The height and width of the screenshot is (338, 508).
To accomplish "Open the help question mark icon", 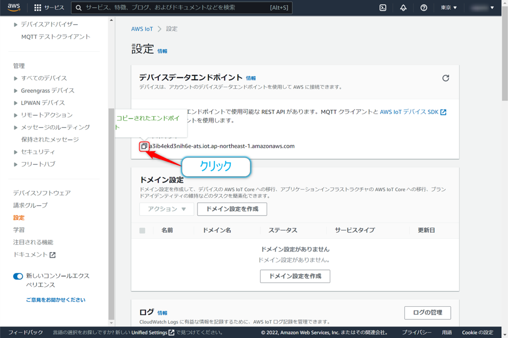I will point(424,8).
